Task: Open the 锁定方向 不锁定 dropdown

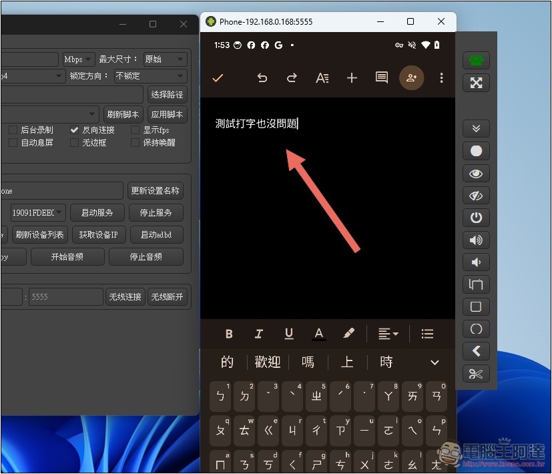Action: [150, 75]
